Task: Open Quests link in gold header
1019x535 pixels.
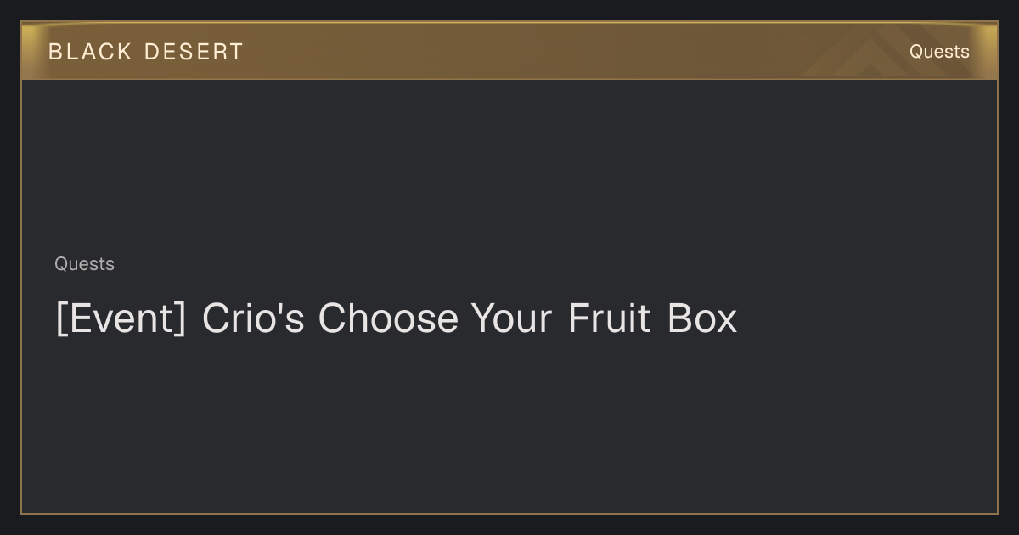Action: [x=939, y=52]
